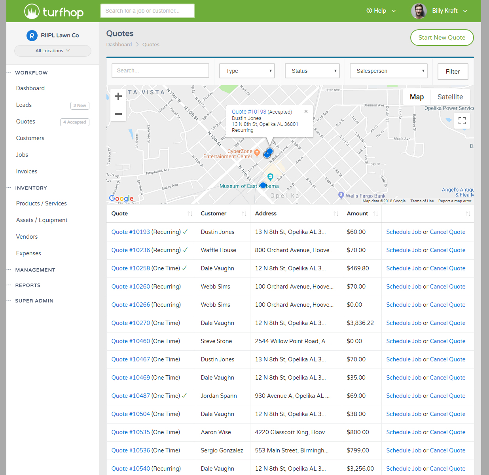489x475 pixels.
Task: Toggle fullscreen map view
Action: [462, 121]
